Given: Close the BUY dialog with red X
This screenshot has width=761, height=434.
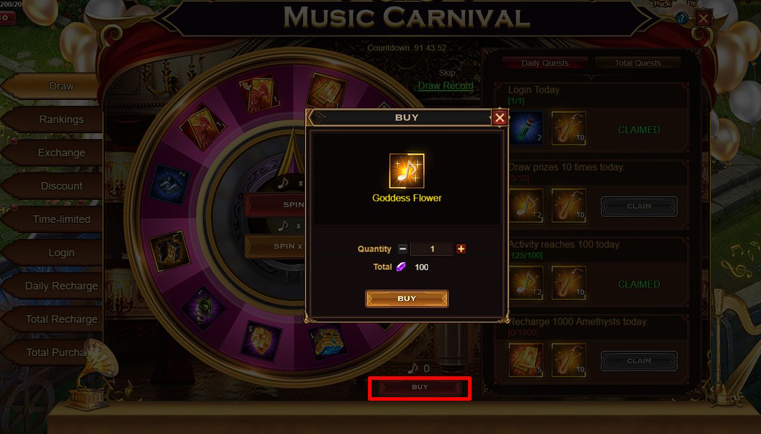Looking at the screenshot, I should coord(500,118).
